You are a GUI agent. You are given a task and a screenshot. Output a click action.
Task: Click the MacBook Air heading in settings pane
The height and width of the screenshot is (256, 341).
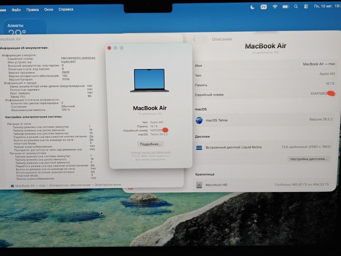266,46
